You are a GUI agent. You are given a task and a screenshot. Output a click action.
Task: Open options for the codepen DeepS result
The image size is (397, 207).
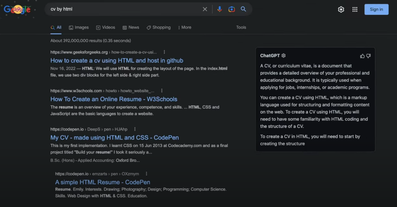pos(135,129)
